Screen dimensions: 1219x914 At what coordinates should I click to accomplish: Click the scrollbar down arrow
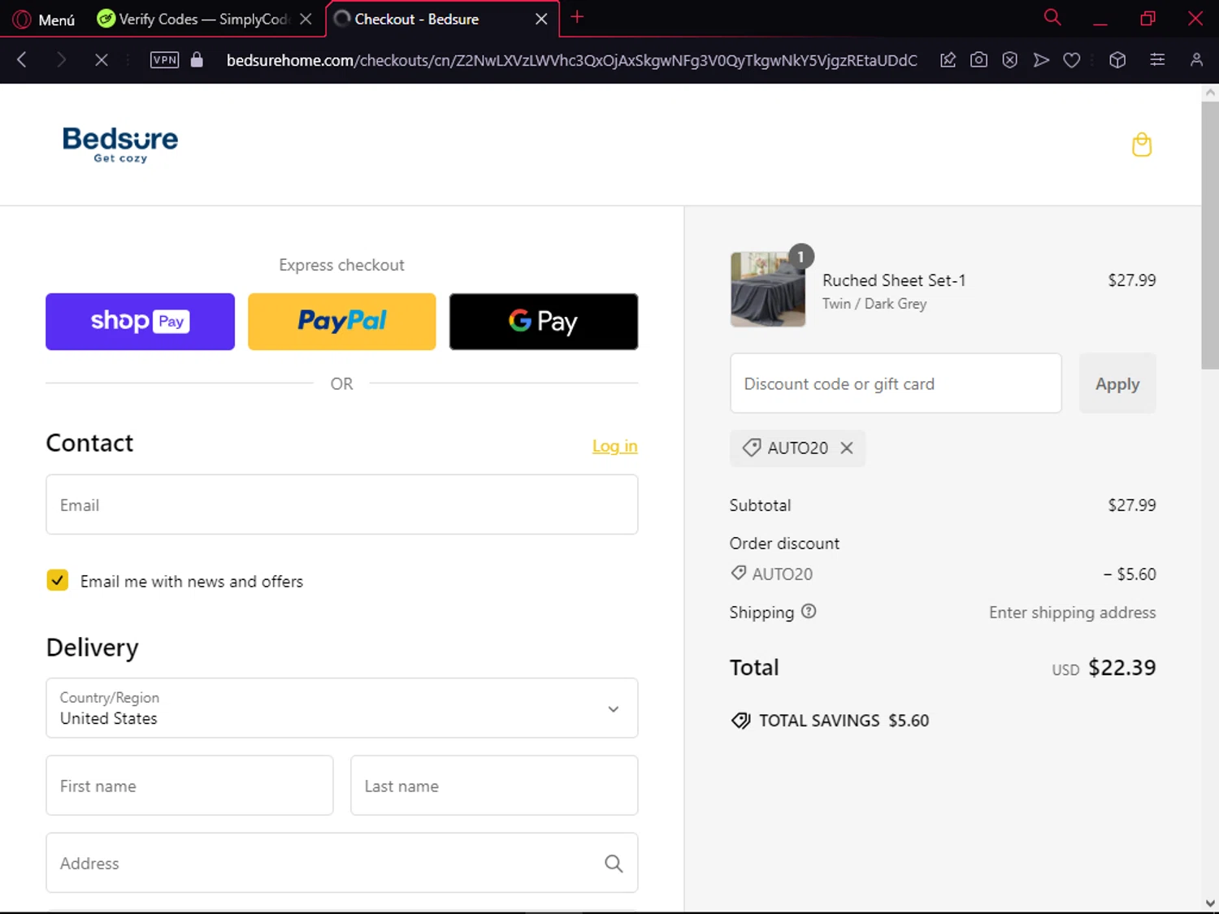coord(1210,903)
